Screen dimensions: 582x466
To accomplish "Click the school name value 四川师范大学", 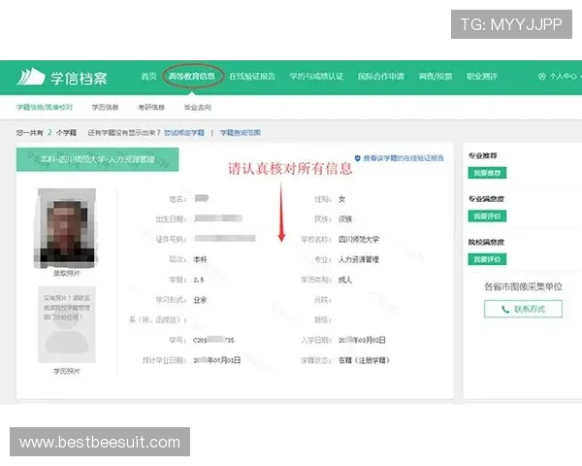I will click(359, 240).
